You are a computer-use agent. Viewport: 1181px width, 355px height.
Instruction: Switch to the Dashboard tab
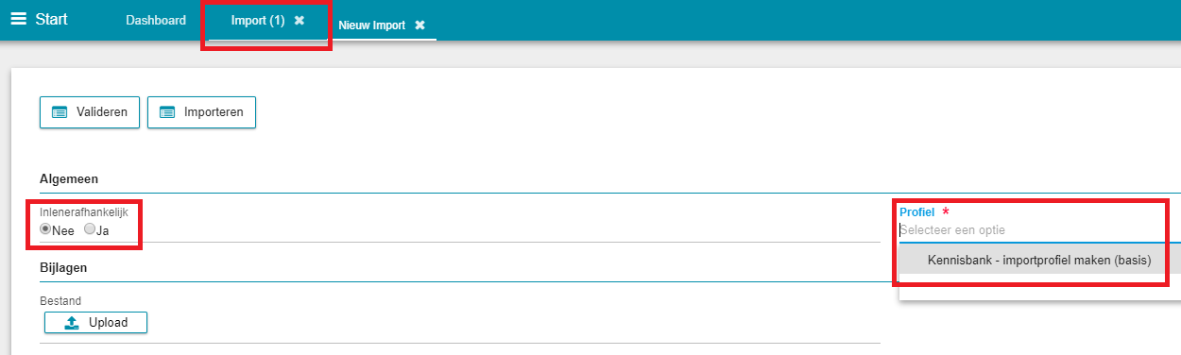[156, 20]
